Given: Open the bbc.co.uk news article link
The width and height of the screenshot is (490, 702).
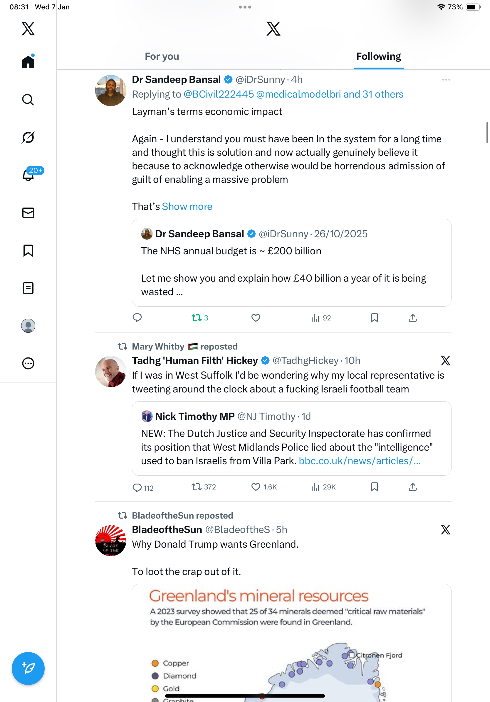Looking at the screenshot, I should (359, 461).
